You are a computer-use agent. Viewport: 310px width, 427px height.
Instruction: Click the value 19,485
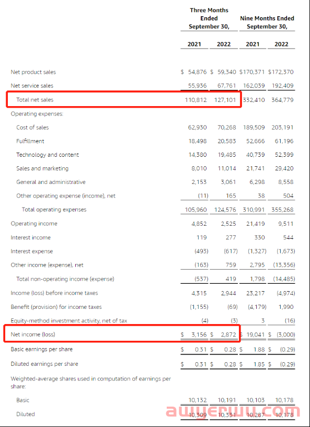[x=227, y=155]
